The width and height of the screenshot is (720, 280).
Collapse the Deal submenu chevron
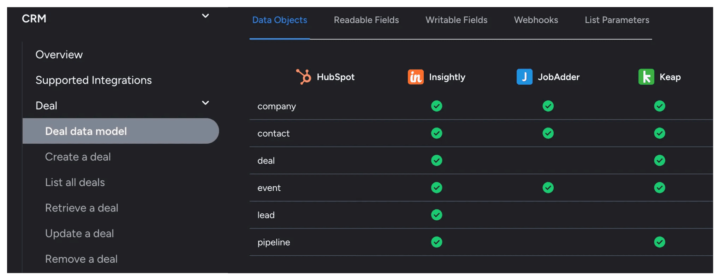(x=205, y=103)
